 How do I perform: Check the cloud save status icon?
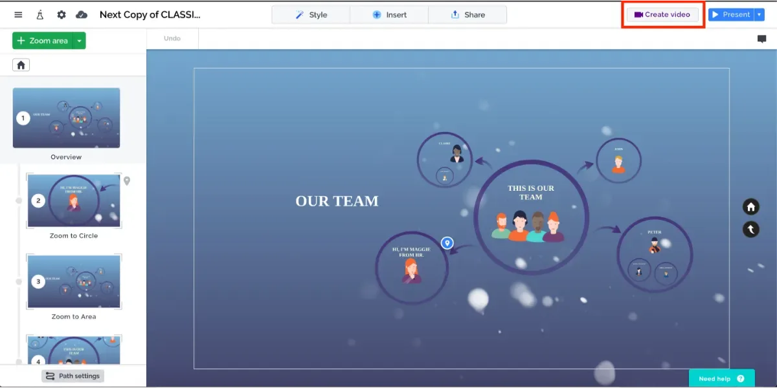coord(82,14)
